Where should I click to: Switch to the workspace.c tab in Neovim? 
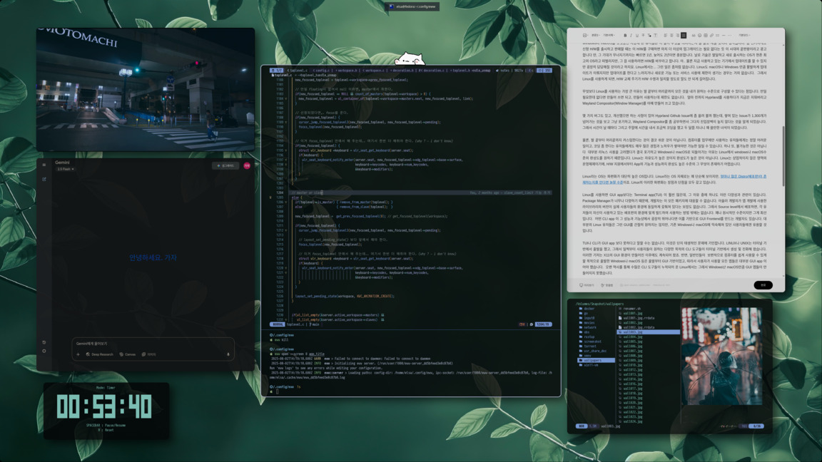tap(374, 70)
